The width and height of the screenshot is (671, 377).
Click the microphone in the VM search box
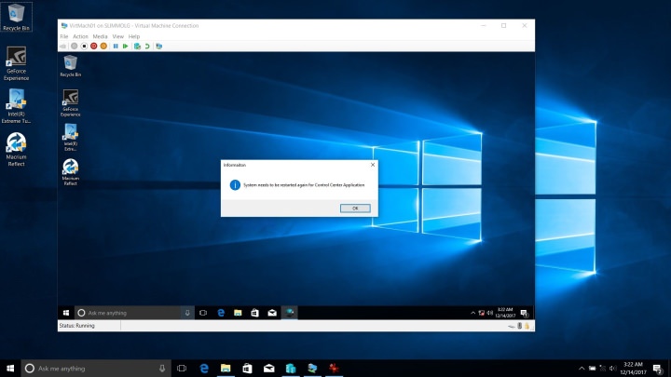pyautogui.click(x=187, y=313)
